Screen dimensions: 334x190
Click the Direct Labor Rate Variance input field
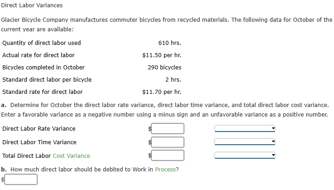click(168, 129)
